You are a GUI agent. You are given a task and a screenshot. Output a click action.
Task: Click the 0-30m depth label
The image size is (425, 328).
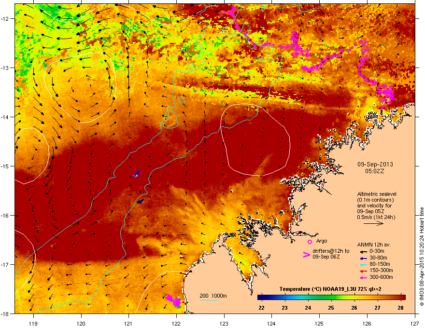click(377, 251)
